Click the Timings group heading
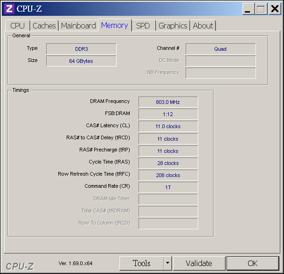 tap(21, 90)
